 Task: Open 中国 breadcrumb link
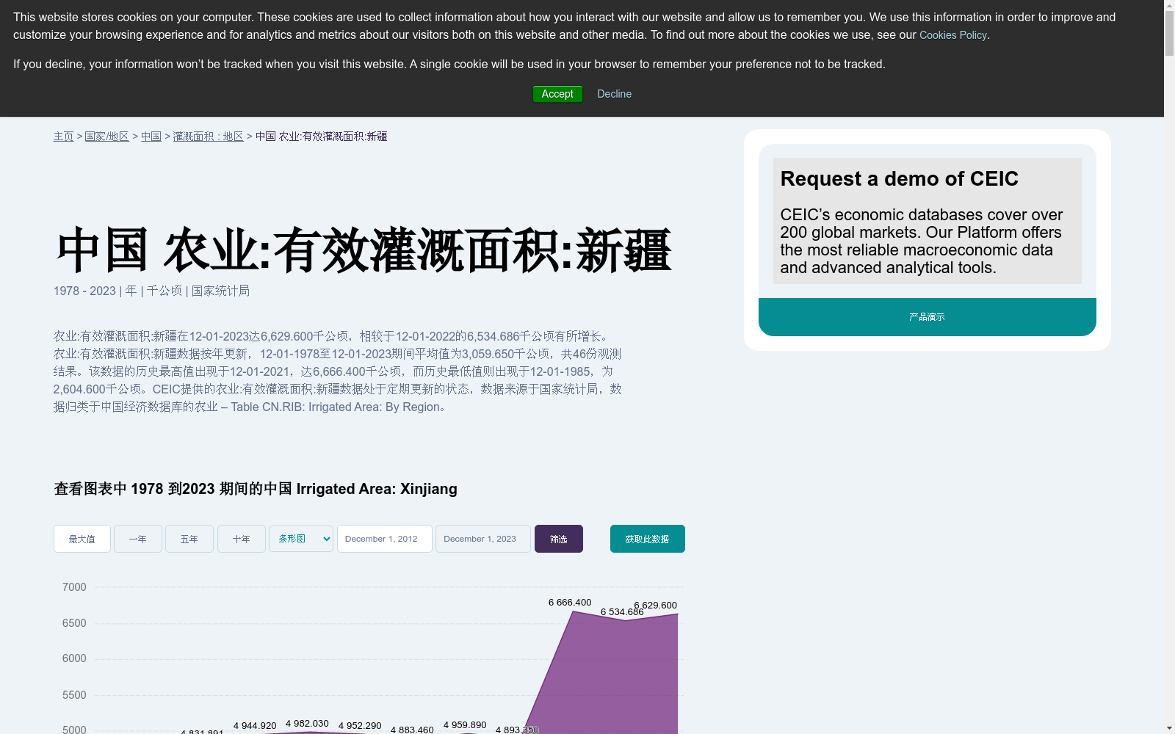tap(151, 137)
